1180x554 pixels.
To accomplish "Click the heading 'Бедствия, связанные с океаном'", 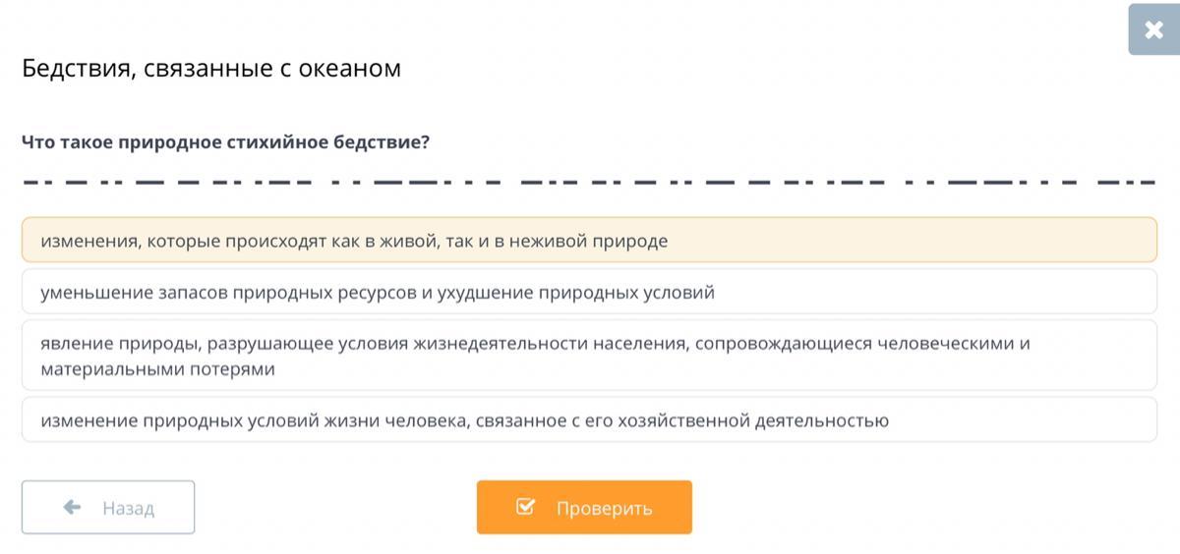I will (x=211, y=69).
